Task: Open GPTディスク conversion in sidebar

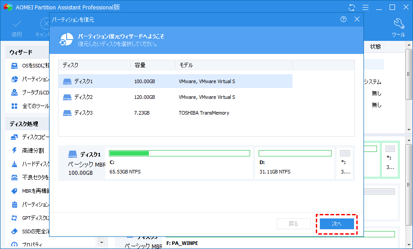Action: (30, 218)
